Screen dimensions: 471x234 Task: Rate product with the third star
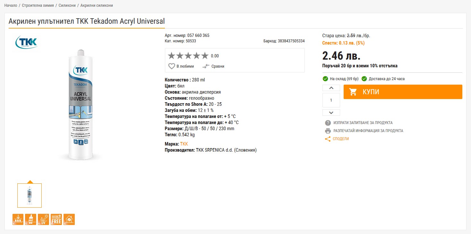[188, 56]
